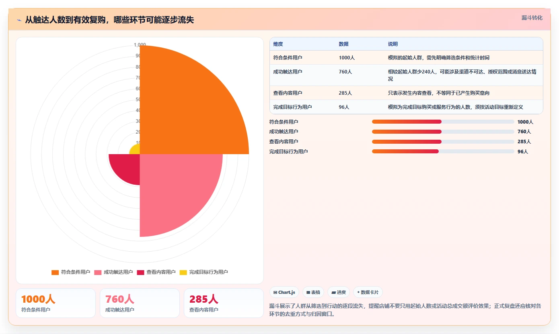559x334 pixels.
Task: Click the 1000人 table cell
Action: 360,58
